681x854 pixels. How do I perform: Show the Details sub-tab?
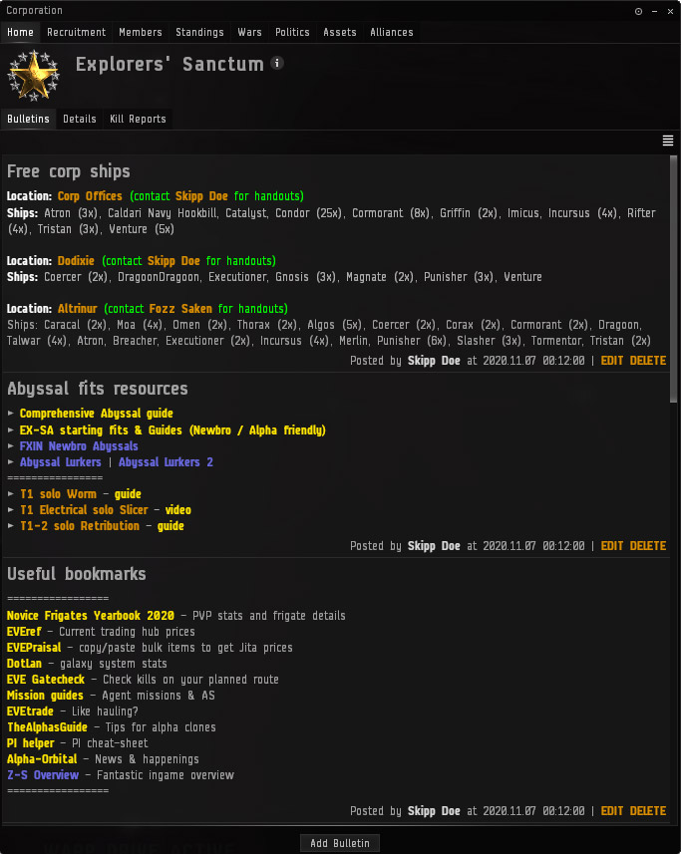coord(80,119)
